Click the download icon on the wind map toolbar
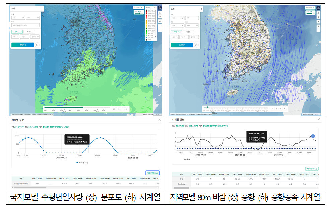Screen dimensions: 331x207 coord(318,13)
